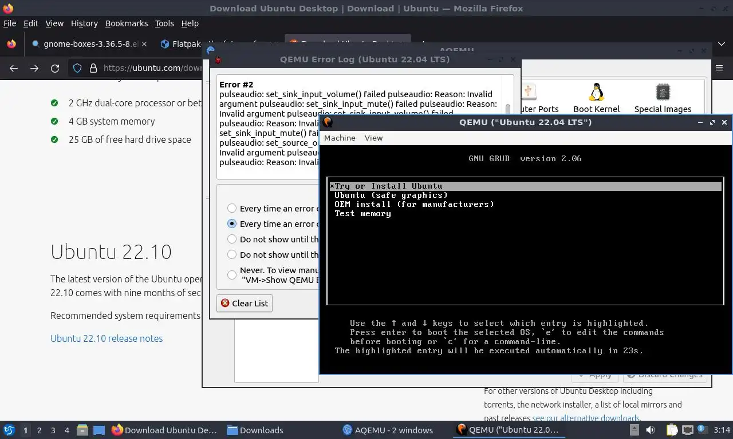Viewport: 733px width, 439px height.
Task: Click the update notification tray icon
Action: coord(702,429)
